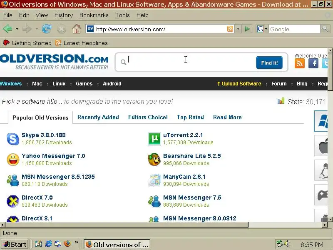Click the RSS feed icon in address bar
The height and width of the screenshot is (250, 333).
230,29
